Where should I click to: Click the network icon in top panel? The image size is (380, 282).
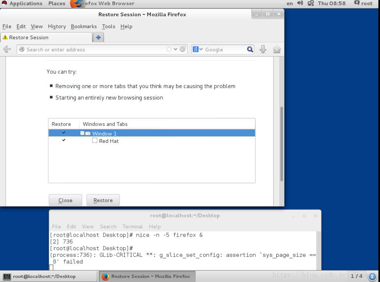[x=311, y=3]
